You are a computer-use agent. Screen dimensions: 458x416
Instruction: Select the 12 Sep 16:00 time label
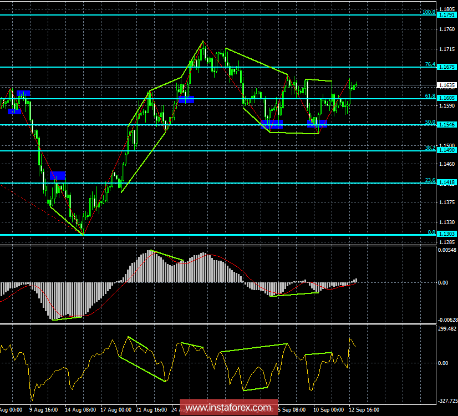[364, 410]
